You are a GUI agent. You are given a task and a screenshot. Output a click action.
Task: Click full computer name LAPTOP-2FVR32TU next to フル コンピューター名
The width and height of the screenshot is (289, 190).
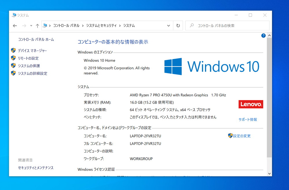point(145,143)
